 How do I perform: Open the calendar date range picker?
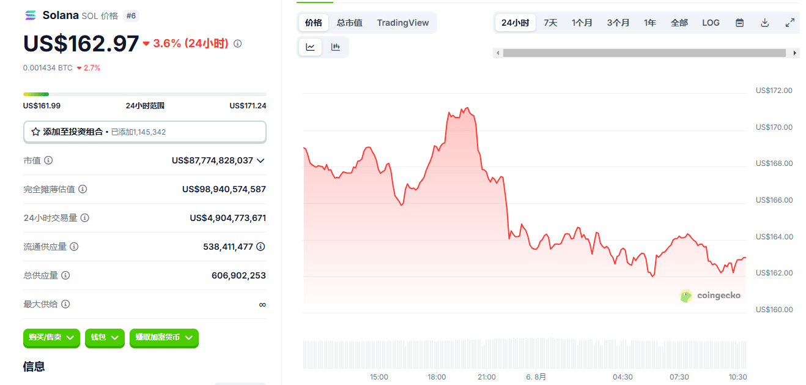740,23
